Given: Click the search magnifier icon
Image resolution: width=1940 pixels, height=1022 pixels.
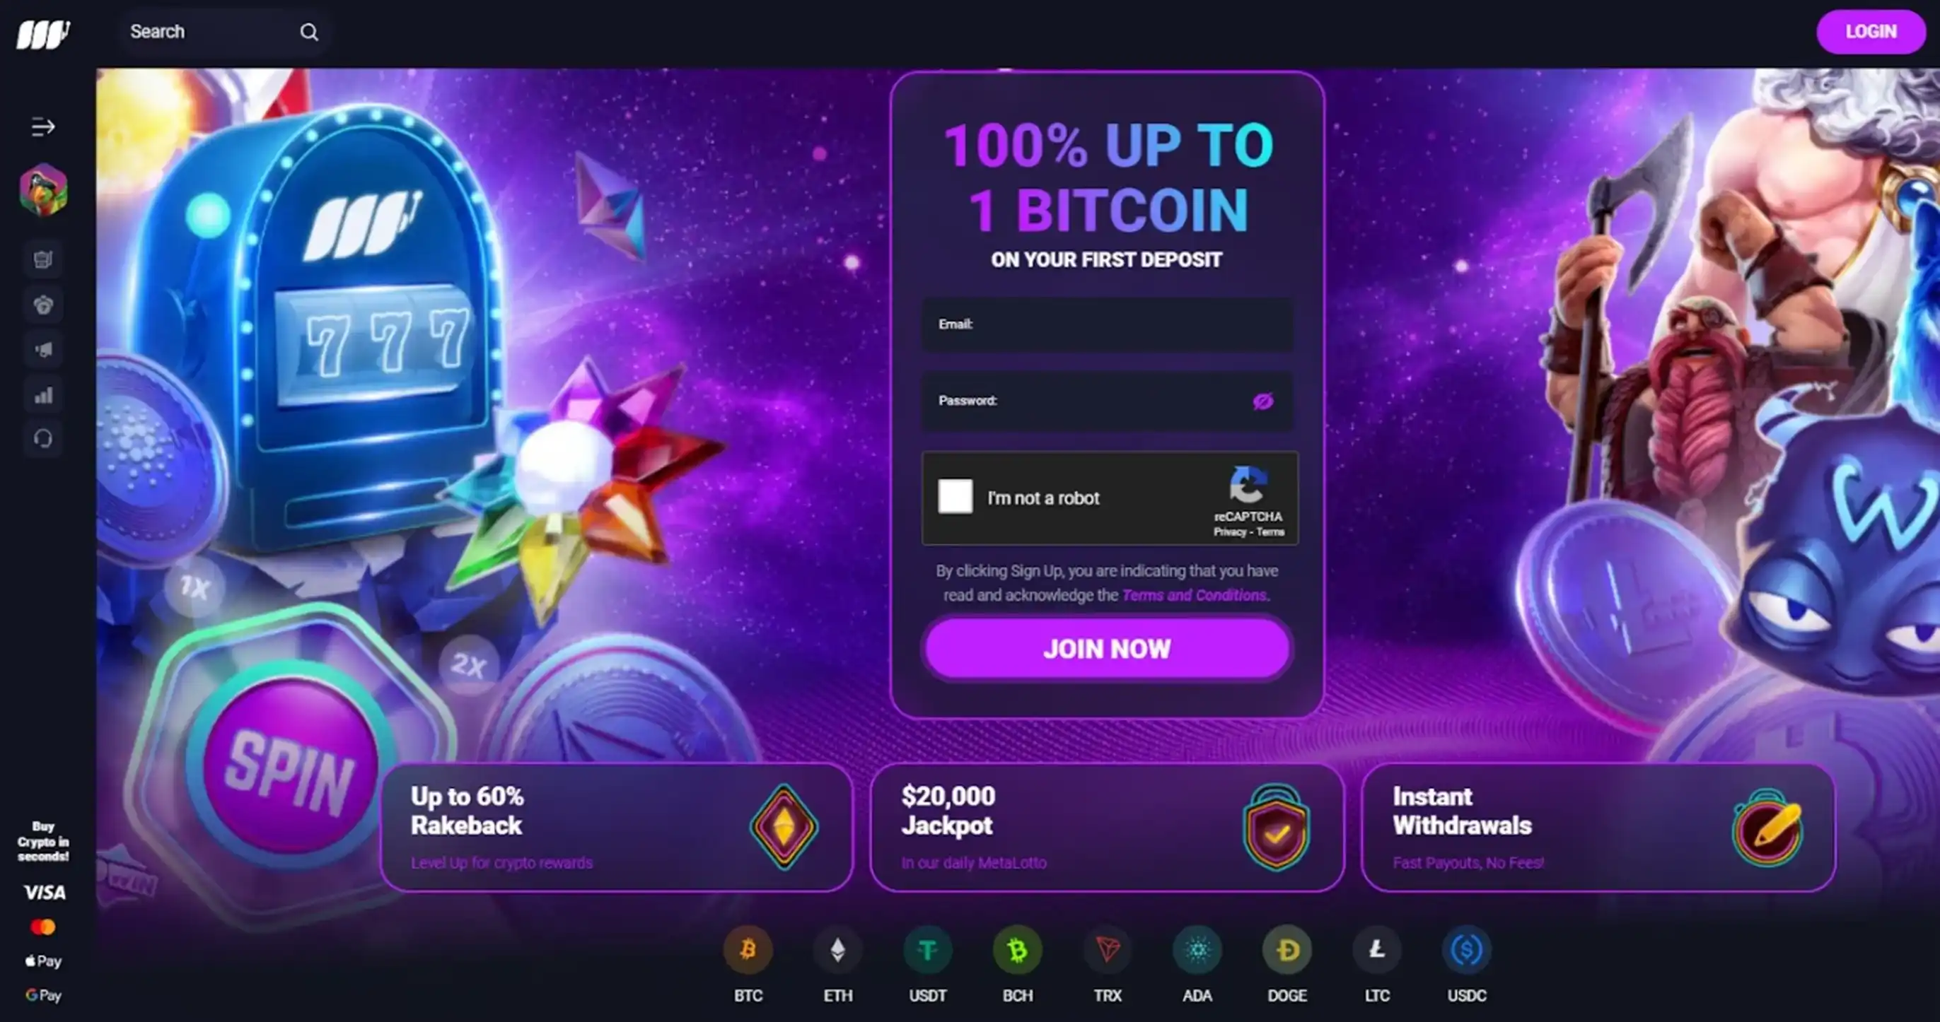Looking at the screenshot, I should click(309, 32).
